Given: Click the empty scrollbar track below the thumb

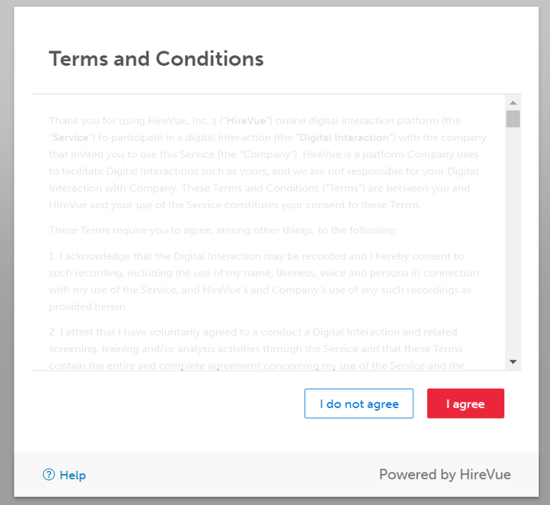Looking at the screenshot, I should pyautogui.click(x=513, y=242).
